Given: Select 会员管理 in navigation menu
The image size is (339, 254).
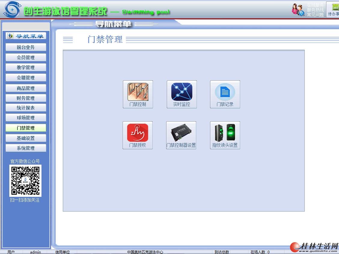Looking at the screenshot, I should [x=26, y=57].
